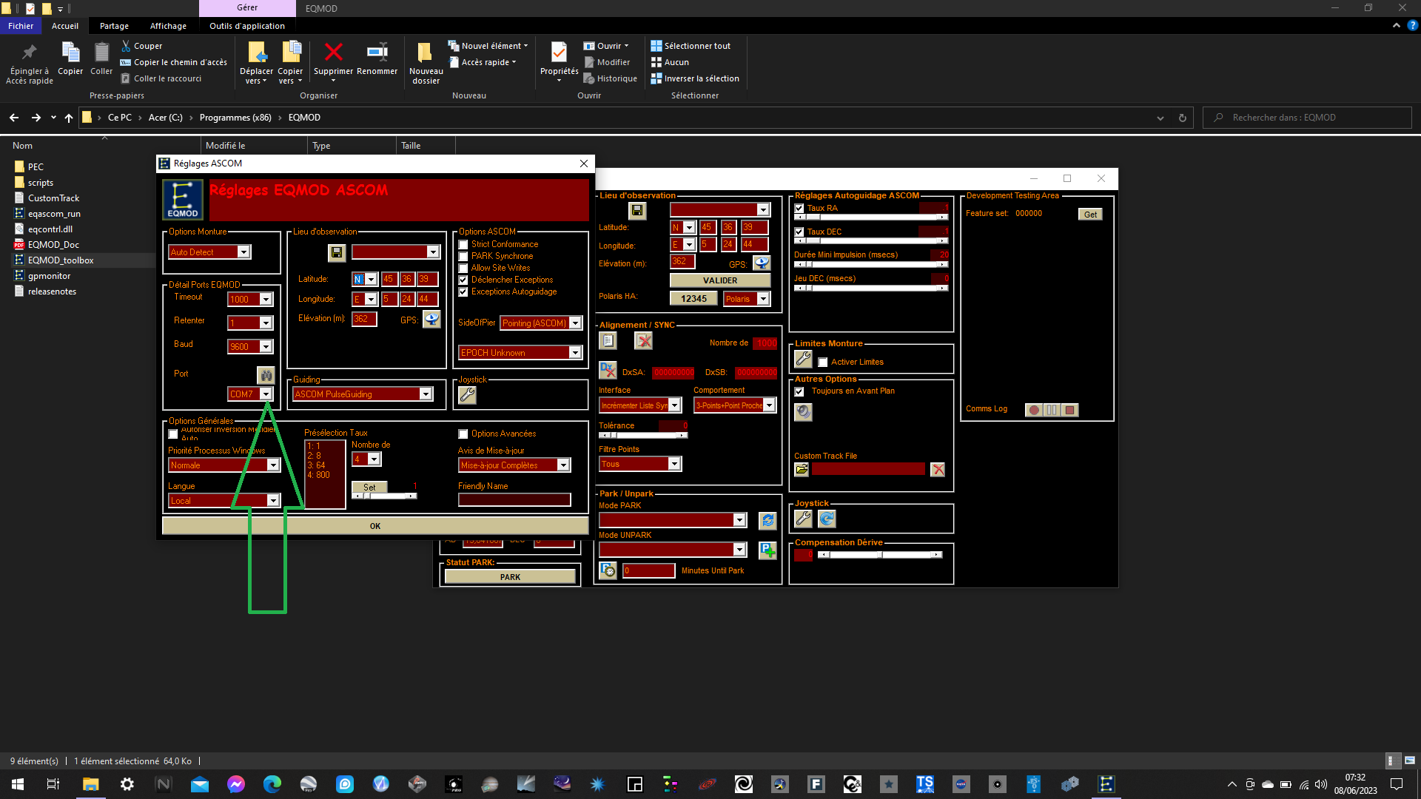Clear Custom Track File with red X
This screenshot has width=1421, height=799.
(x=938, y=470)
